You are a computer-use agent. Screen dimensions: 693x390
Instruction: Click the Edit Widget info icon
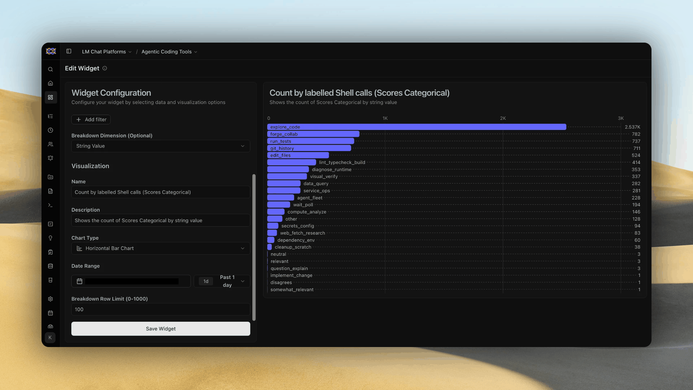105,68
